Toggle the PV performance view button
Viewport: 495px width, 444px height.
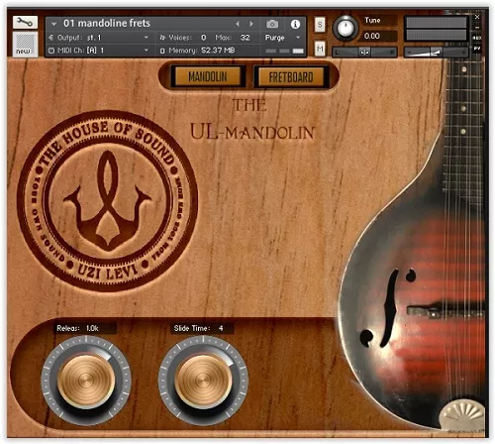(x=477, y=49)
